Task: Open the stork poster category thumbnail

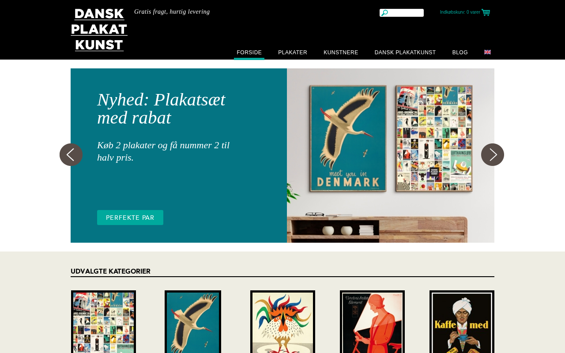Action: coord(193,322)
